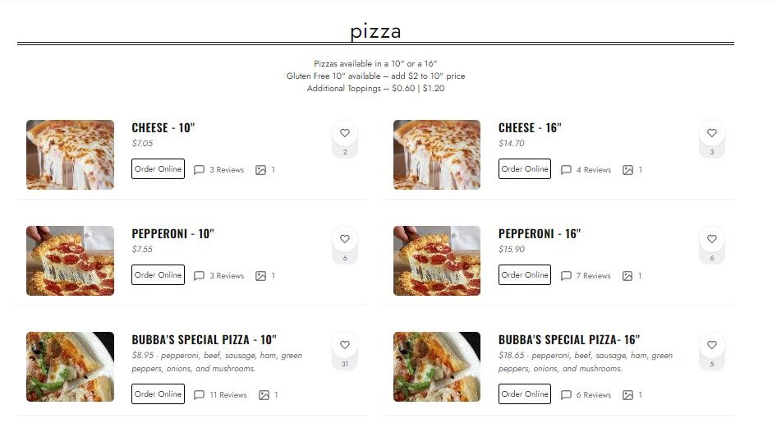The width and height of the screenshot is (772, 428).
Task: Click Order Online under Cheese 16"
Action: pos(525,169)
